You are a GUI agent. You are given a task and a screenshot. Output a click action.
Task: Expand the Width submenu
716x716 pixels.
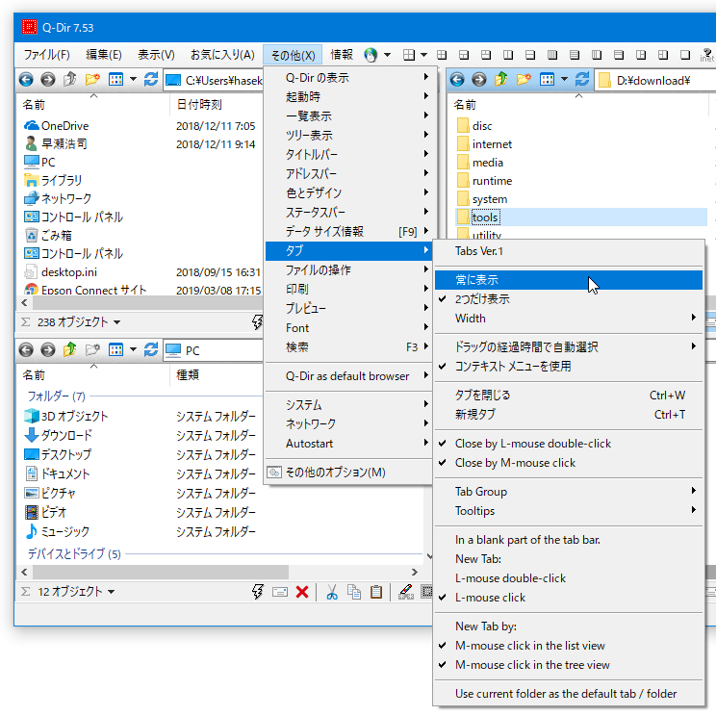click(x=569, y=319)
